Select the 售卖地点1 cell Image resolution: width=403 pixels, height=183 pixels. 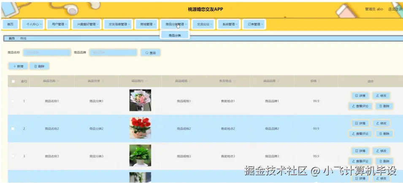tap(228, 101)
